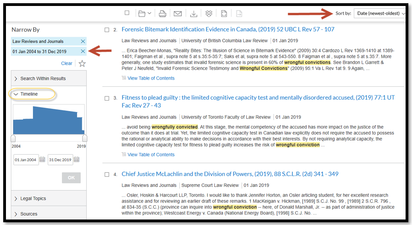Click the blue timeline histogram chart
412x225 pixels.
pos(49,120)
